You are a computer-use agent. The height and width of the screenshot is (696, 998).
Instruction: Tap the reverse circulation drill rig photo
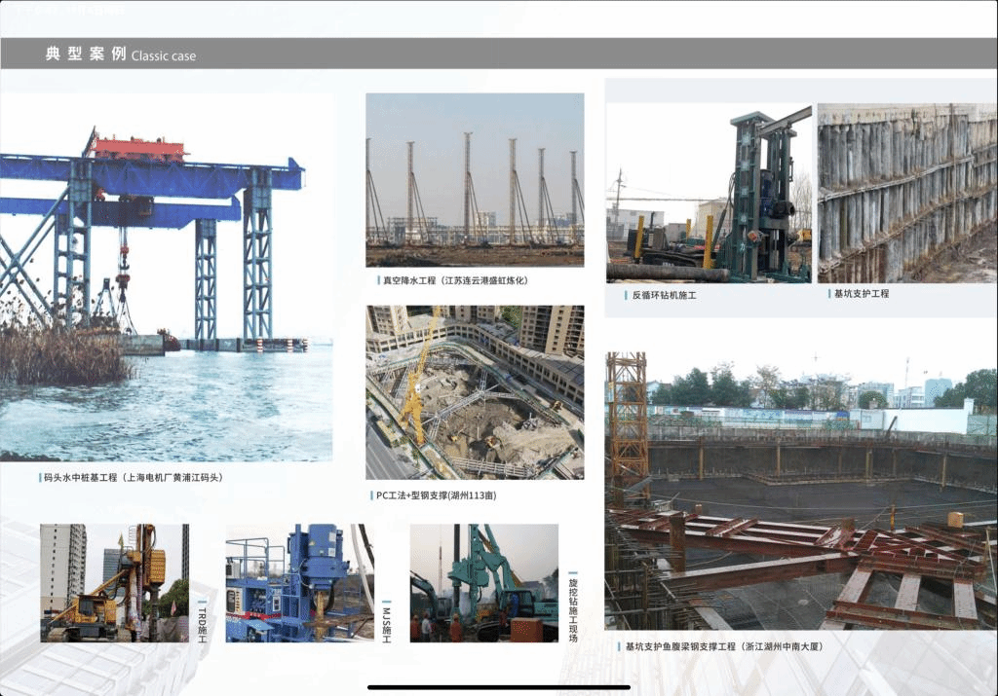[709, 193]
